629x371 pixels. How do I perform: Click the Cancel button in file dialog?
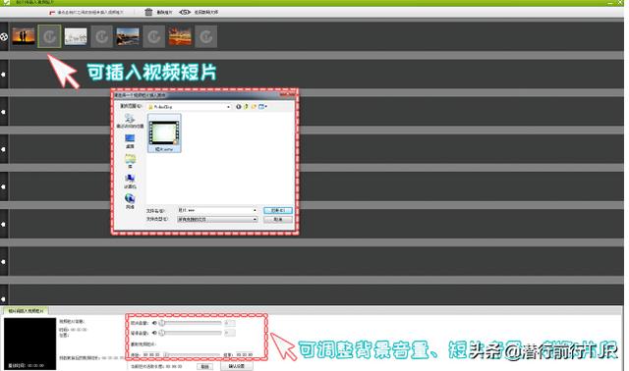(278, 220)
